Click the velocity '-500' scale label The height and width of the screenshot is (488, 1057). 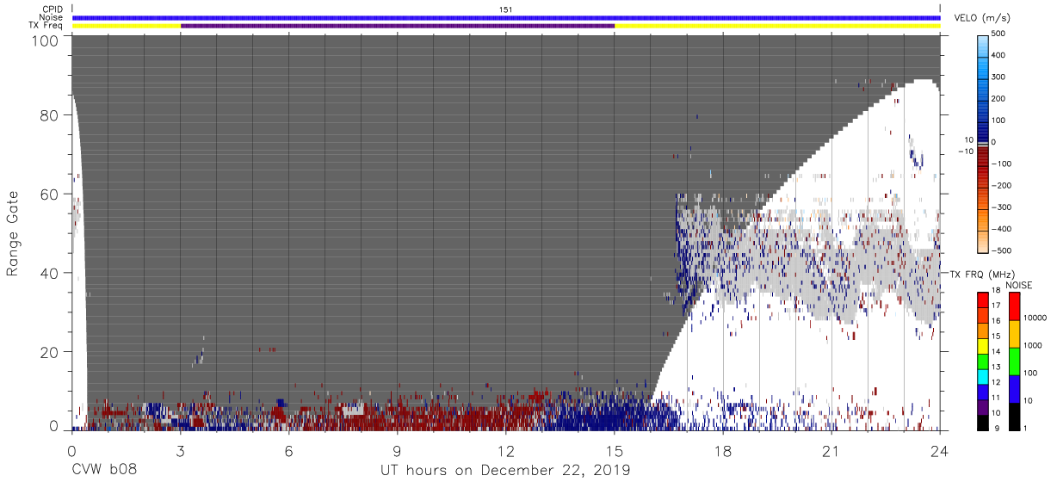[x=1002, y=250]
